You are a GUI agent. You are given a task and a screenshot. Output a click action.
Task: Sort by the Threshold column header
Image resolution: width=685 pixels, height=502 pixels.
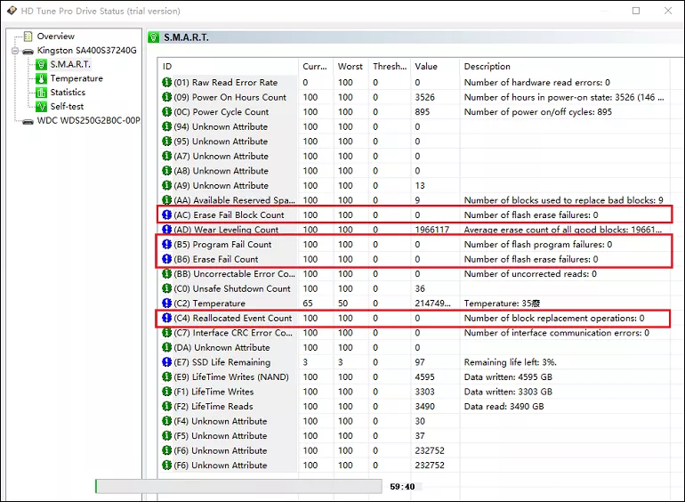click(391, 67)
